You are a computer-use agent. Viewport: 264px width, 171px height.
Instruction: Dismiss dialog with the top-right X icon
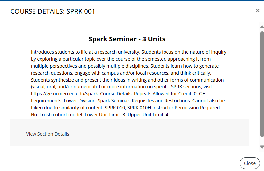pyautogui.click(x=257, y=10)
